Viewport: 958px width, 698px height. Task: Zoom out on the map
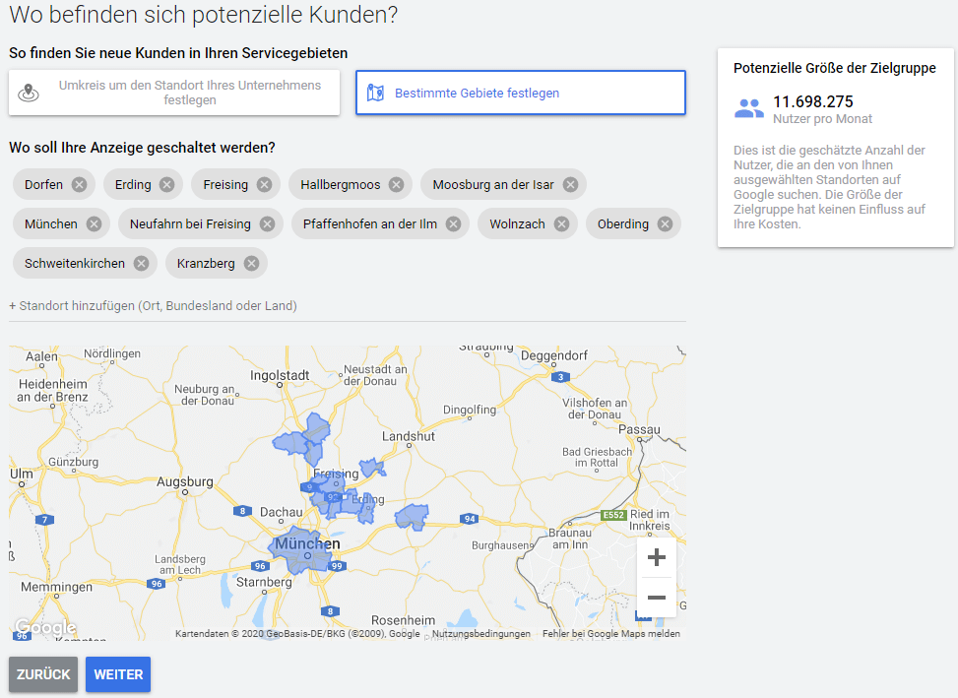(x=657, y=598)
